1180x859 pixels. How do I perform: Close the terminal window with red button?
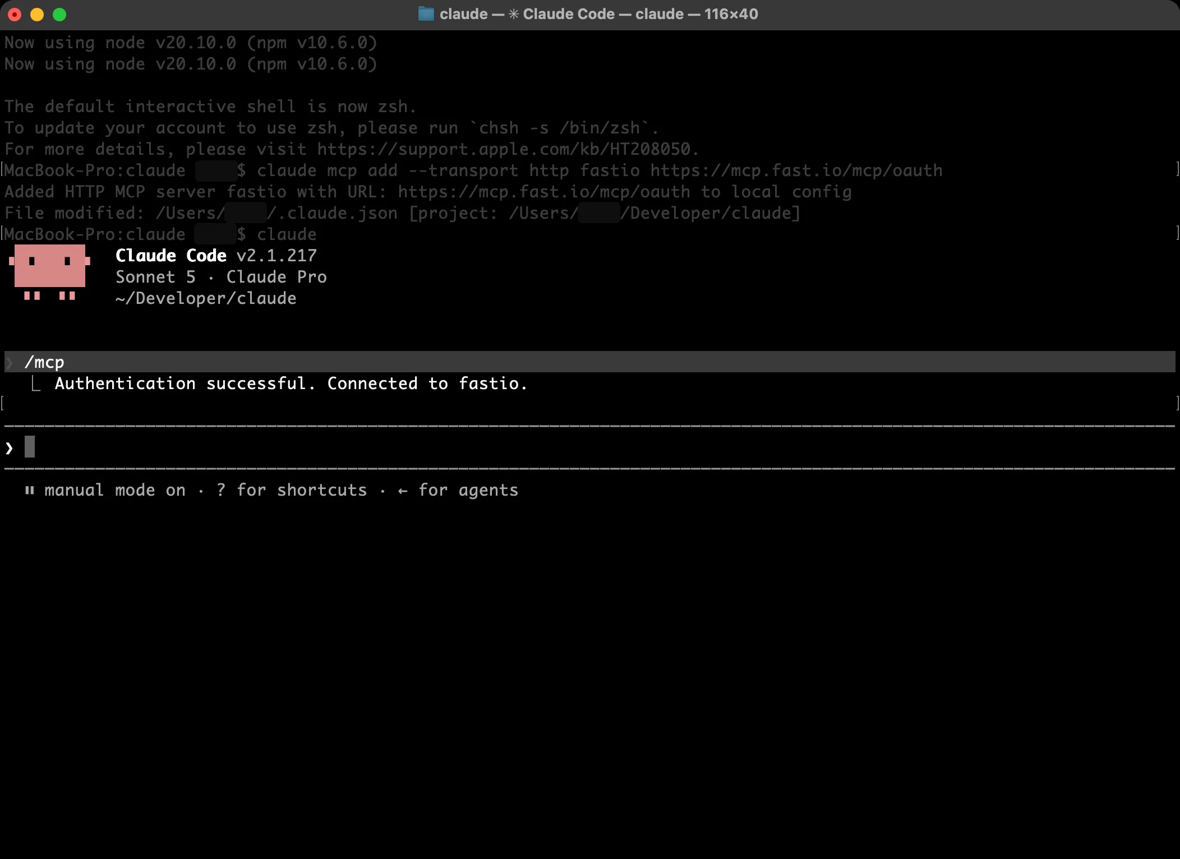(15, 15)
